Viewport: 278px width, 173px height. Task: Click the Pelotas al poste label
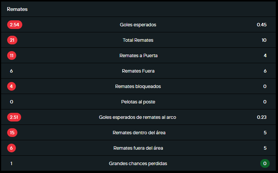[138, 102]
